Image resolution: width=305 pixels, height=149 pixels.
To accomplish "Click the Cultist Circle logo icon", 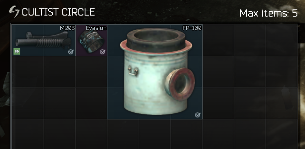I will [x=14, y=12].
